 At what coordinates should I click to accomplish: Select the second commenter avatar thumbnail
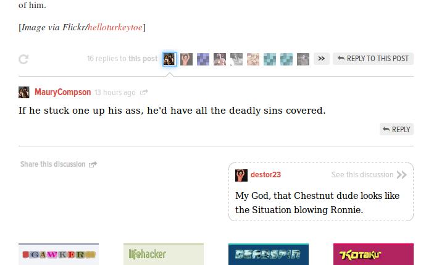(186, 59)
